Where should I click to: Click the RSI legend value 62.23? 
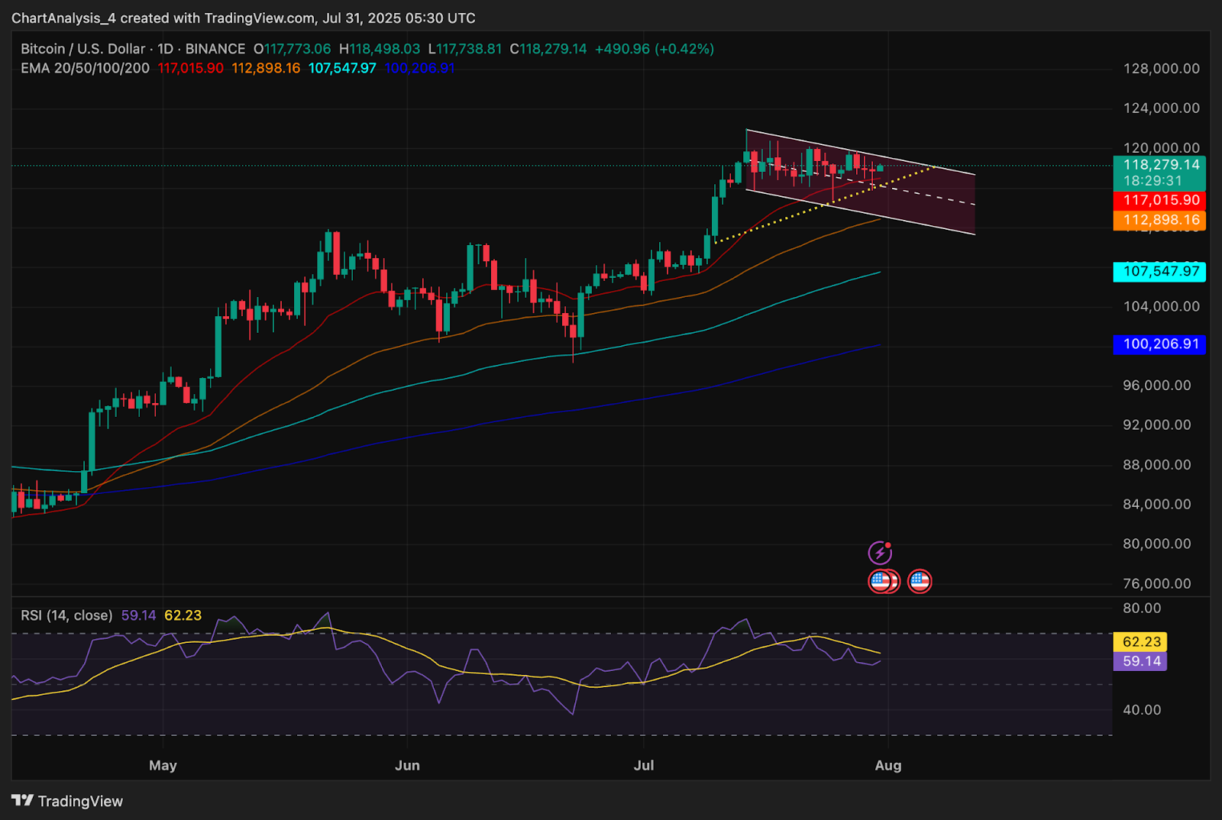183,615
